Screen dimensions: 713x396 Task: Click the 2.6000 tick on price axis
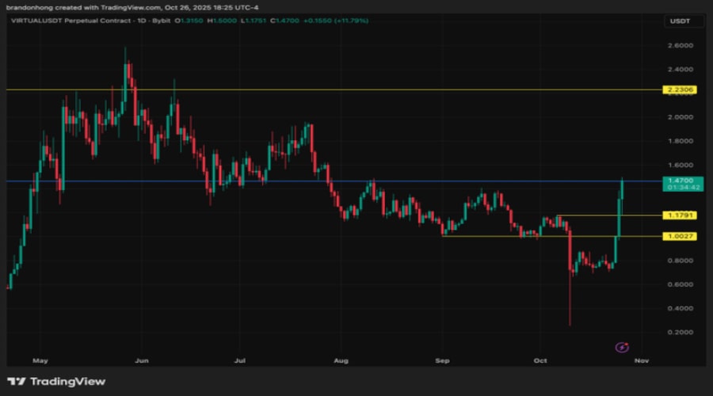681,46
